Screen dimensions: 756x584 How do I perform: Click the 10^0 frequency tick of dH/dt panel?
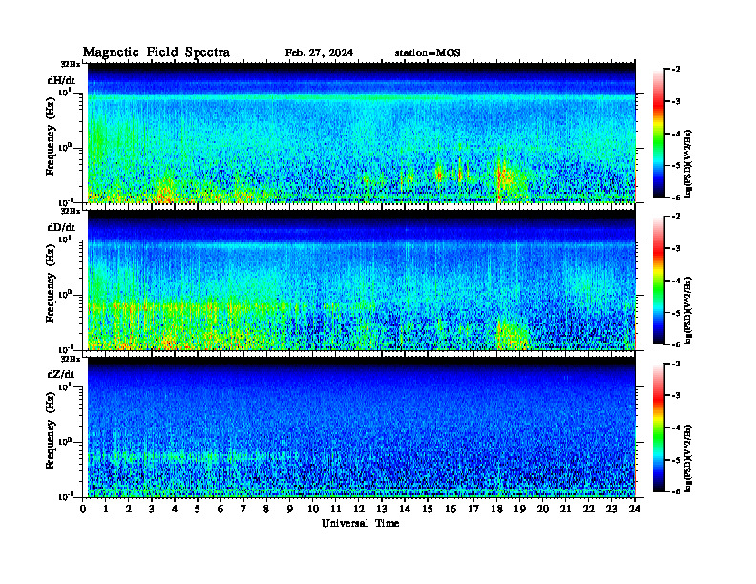click(x=65, y=148)
